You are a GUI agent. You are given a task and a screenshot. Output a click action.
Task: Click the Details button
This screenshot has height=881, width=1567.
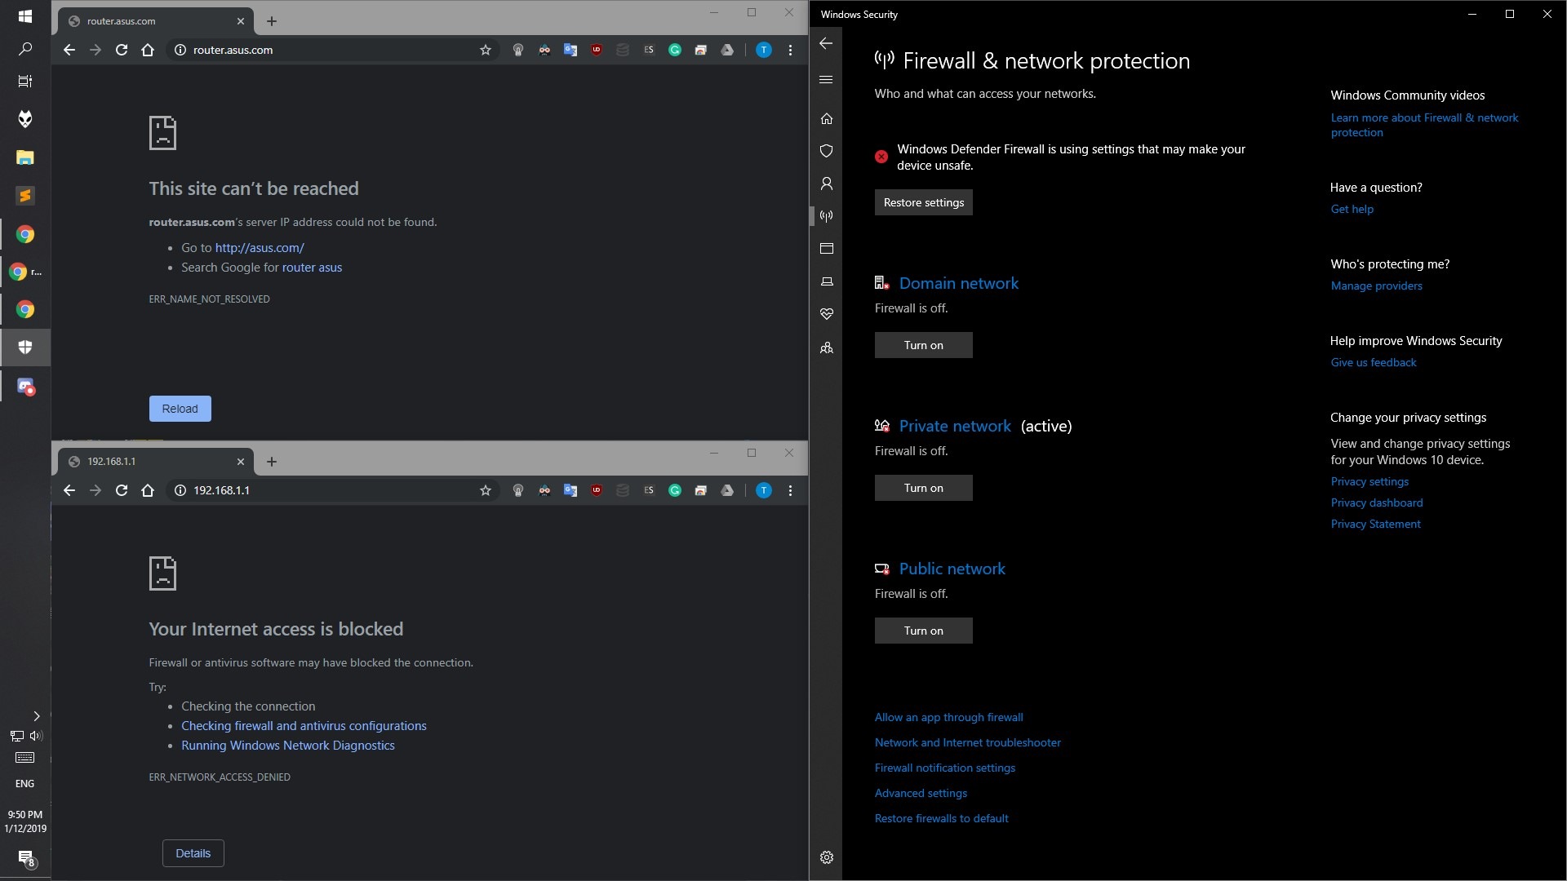[193, 853]
